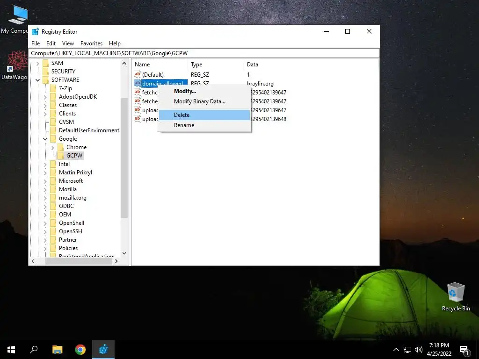
Task: Collapse the Google tree node
Action: point(45,139)
